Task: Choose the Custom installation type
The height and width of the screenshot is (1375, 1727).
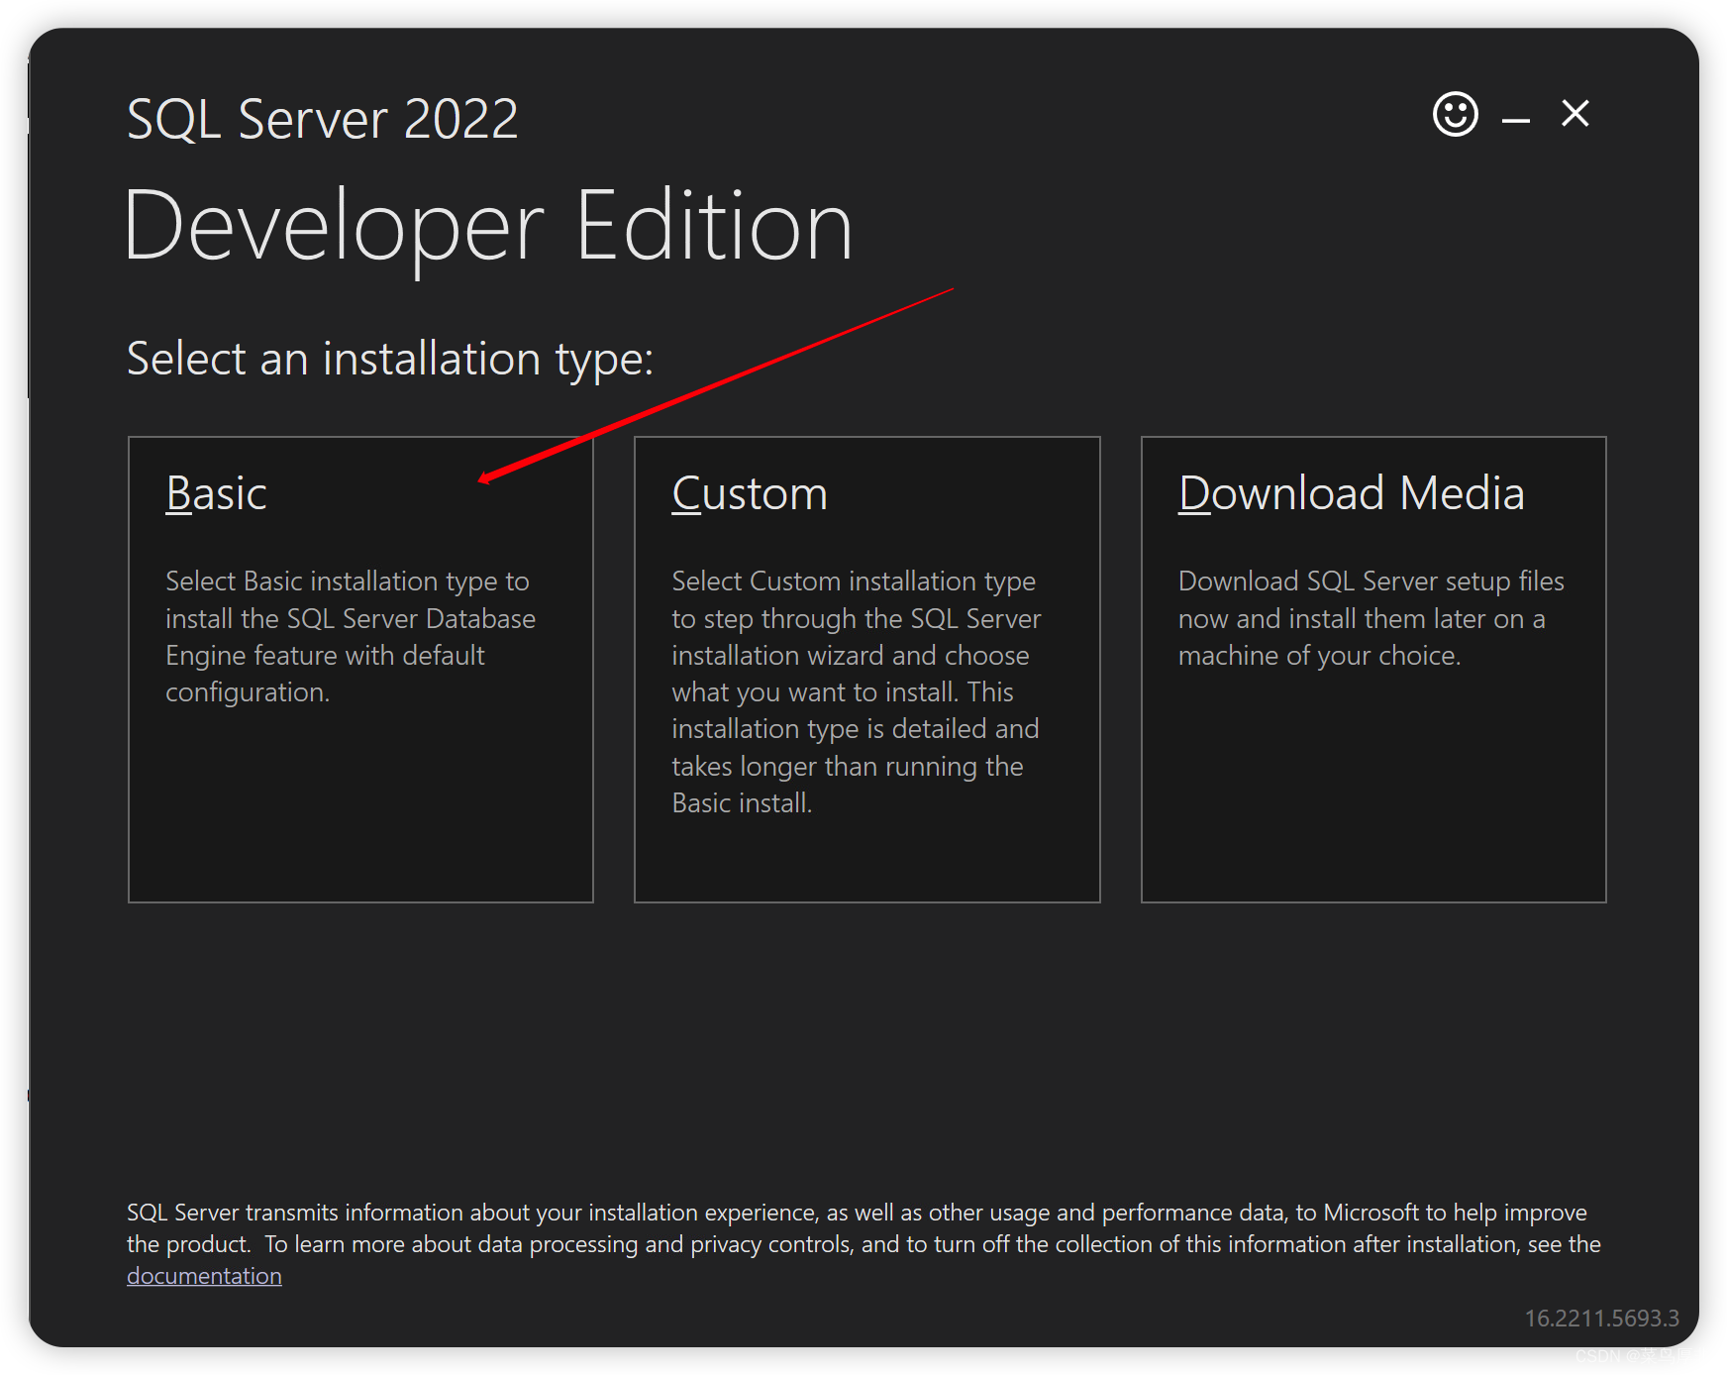Action: 866,670
